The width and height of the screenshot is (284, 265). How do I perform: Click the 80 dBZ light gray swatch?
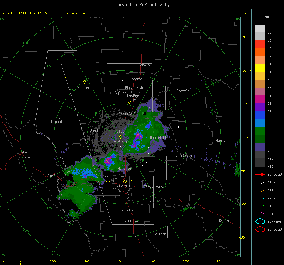(260, 29)
